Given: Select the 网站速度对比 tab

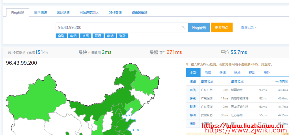Looking at the screenshot, I should coord(89,13).
